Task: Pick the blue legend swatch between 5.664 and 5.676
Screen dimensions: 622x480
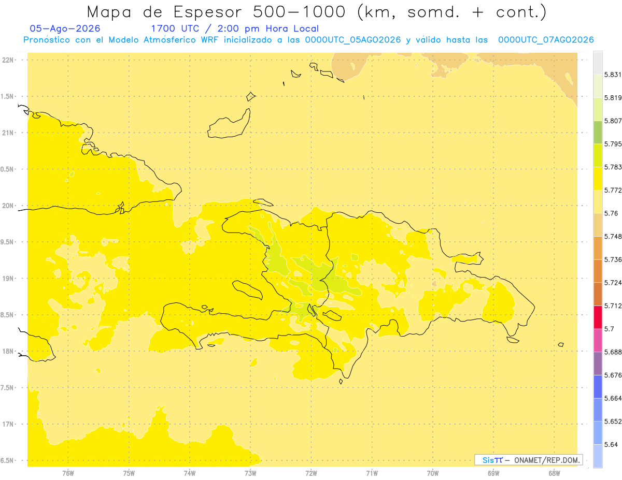Action: (598, 386)
